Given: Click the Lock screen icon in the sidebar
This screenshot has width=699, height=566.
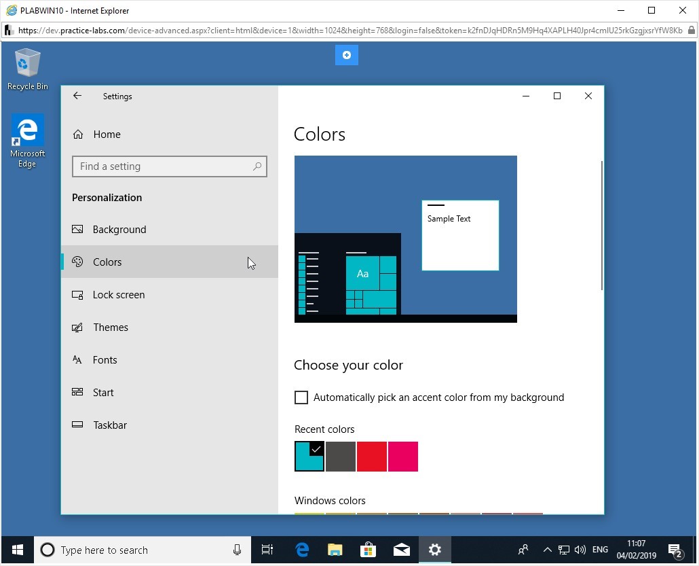Looking at the screenshot, I should (77, 295).
